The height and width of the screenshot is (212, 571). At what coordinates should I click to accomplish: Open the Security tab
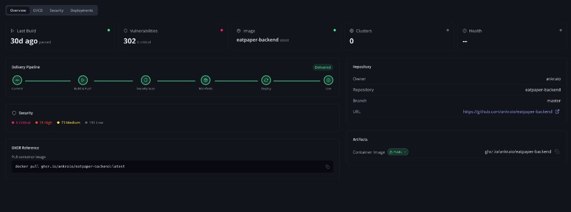pyautogui.click(x=56, y=10)
